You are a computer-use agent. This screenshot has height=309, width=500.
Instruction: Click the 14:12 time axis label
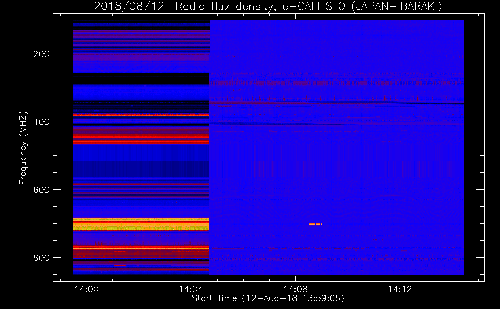coord(400,289)
